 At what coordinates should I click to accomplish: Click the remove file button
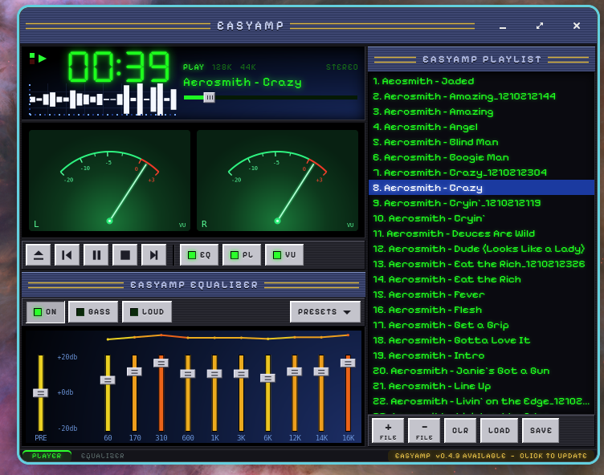(x=424, y=431)
